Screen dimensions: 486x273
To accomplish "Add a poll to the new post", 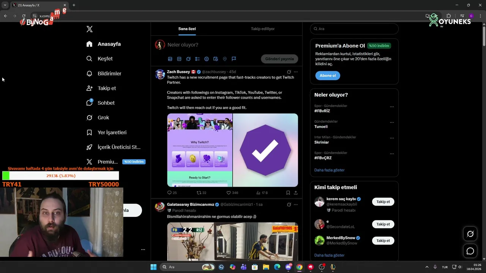I will 197,59.
